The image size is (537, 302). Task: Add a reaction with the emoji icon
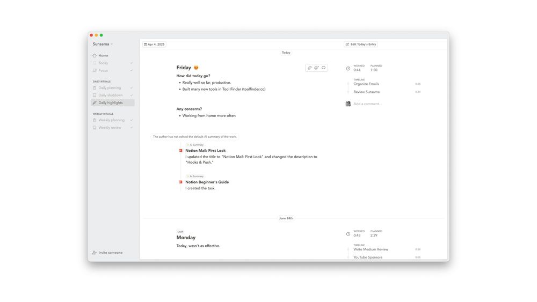coord(316,68)
